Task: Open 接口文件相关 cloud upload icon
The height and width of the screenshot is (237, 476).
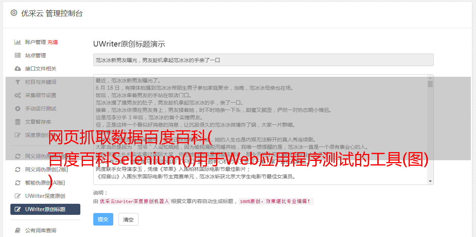Action: click(17, 69)
